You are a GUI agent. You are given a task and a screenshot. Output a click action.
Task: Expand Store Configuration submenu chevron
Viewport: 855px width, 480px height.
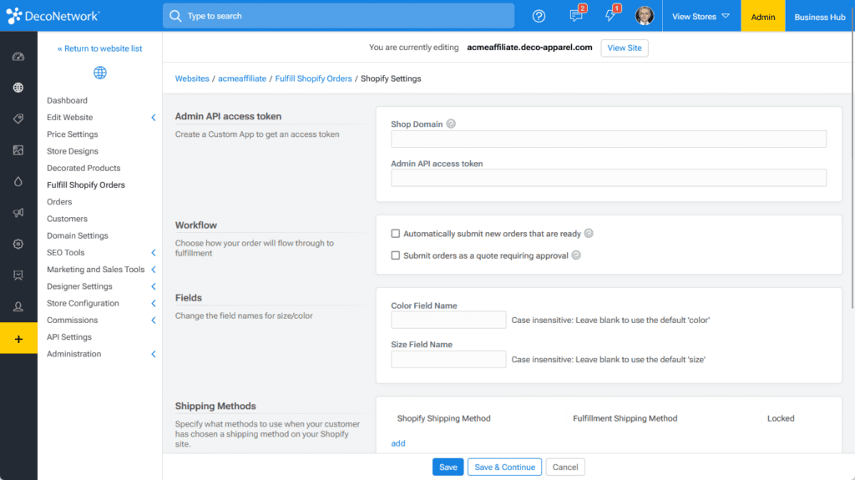coord(154,303)
